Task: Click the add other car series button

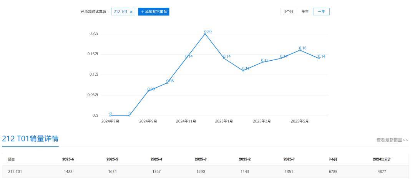Action: pos(154,12)
